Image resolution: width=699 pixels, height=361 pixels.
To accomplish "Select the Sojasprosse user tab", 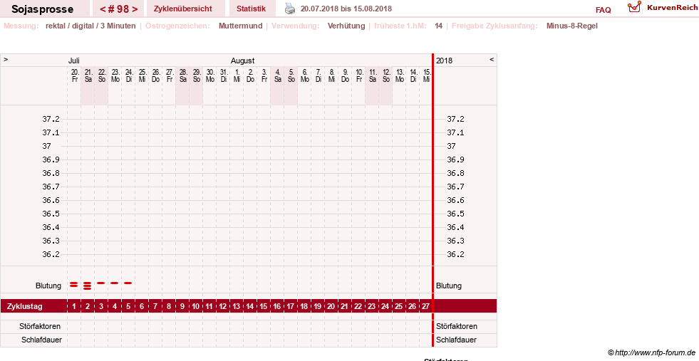I will click(43, 9).
